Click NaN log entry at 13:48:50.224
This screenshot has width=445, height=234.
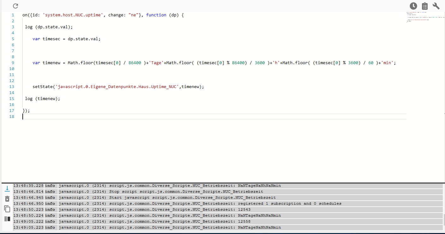[x=228, y=215]
